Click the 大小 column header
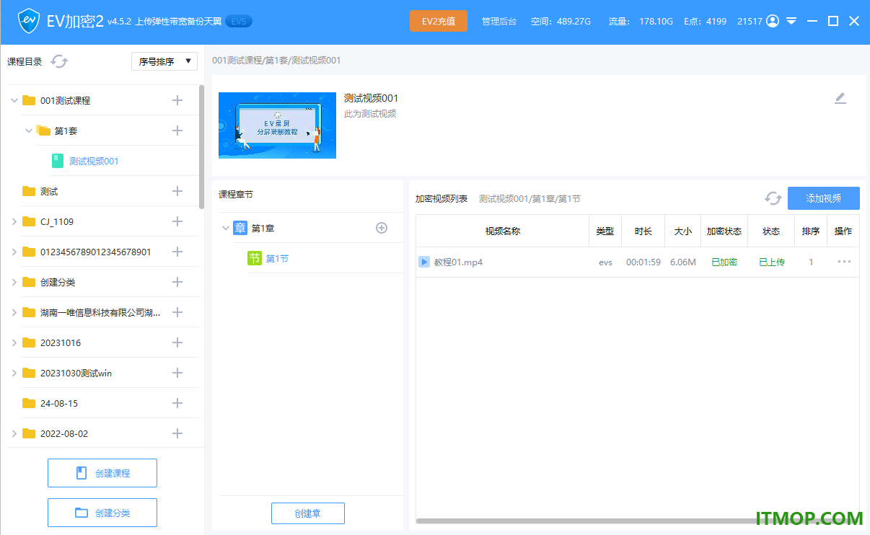This screenshot has width=870, height=535. [682, 231]
